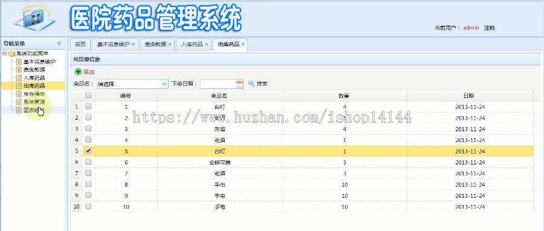Click the page icon beside 入库药品 in tree

[x=19, y=77]
